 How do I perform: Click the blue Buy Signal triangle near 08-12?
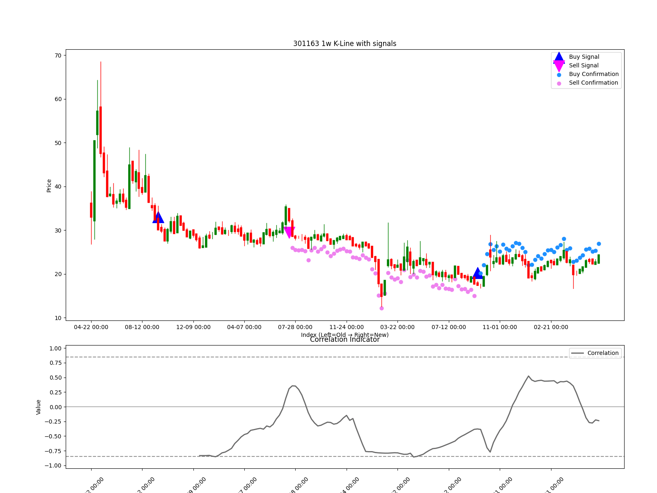(158, 218)
